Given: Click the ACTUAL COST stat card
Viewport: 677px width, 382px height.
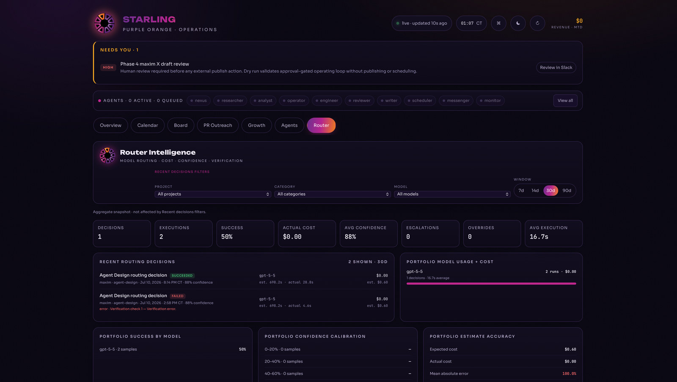Looking at the screenshot, I should coord(307,233).
